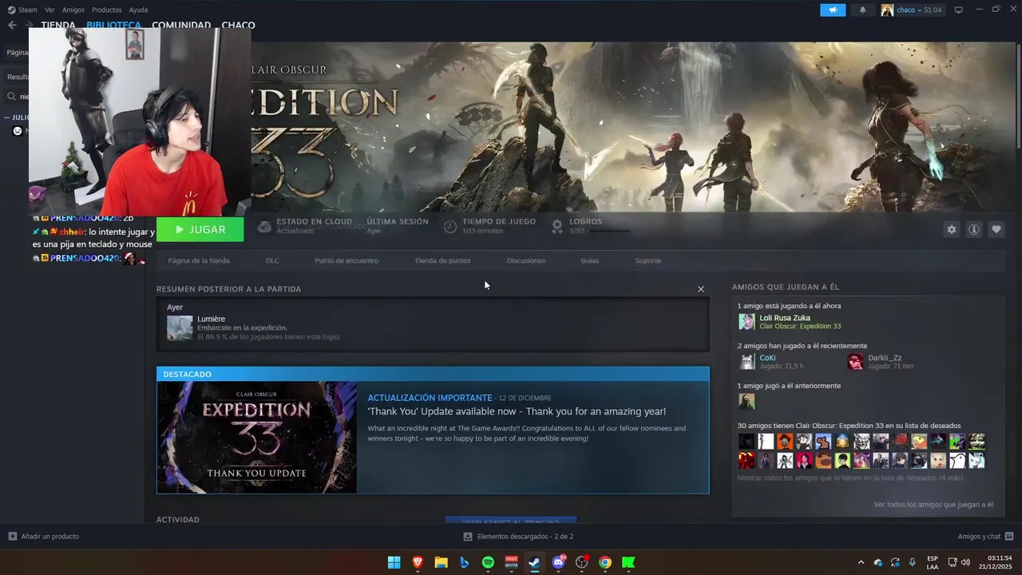Open the Amigos menu
The image size is (1022, 575).
pos(73,10)
